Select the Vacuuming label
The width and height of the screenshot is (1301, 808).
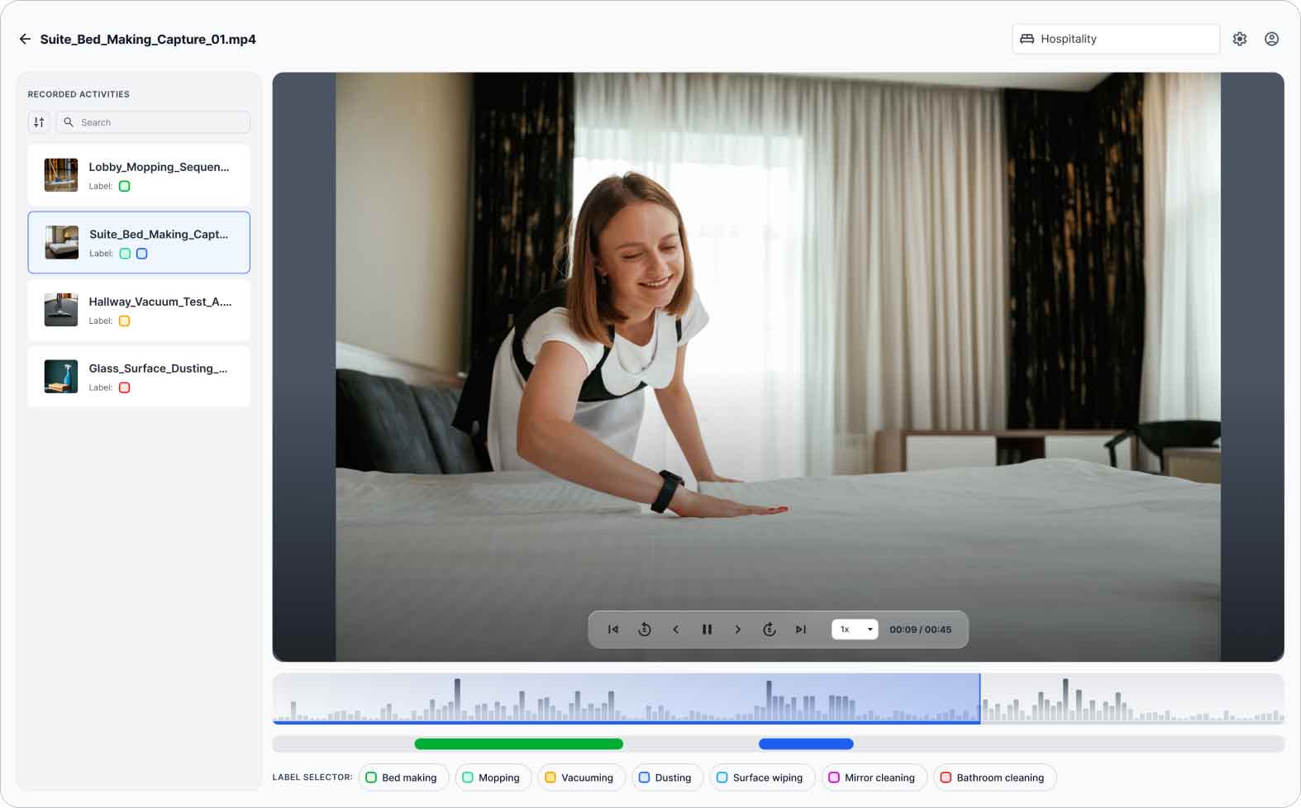pos(581,777)
